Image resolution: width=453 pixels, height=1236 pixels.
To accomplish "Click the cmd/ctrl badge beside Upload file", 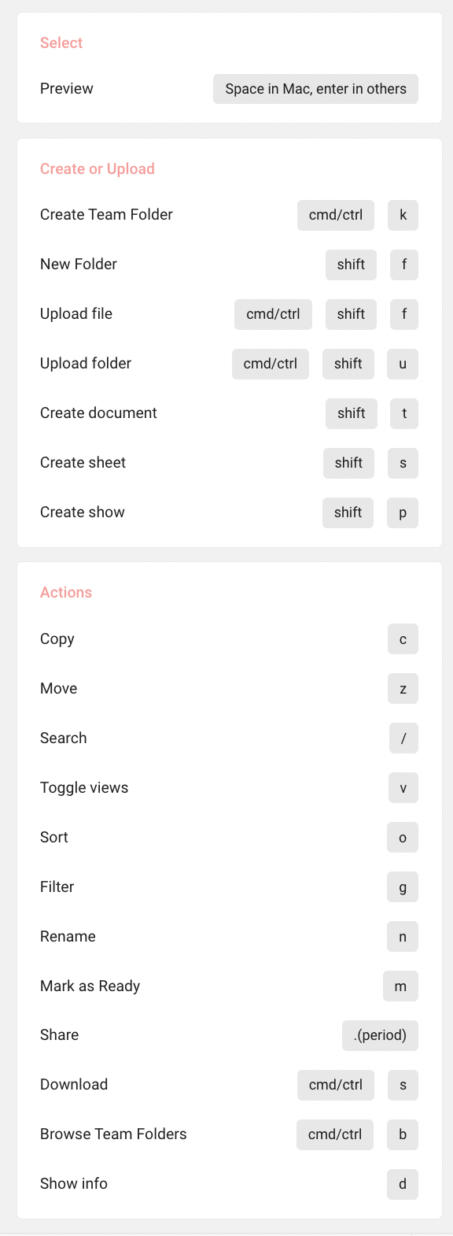I will 273,314.
